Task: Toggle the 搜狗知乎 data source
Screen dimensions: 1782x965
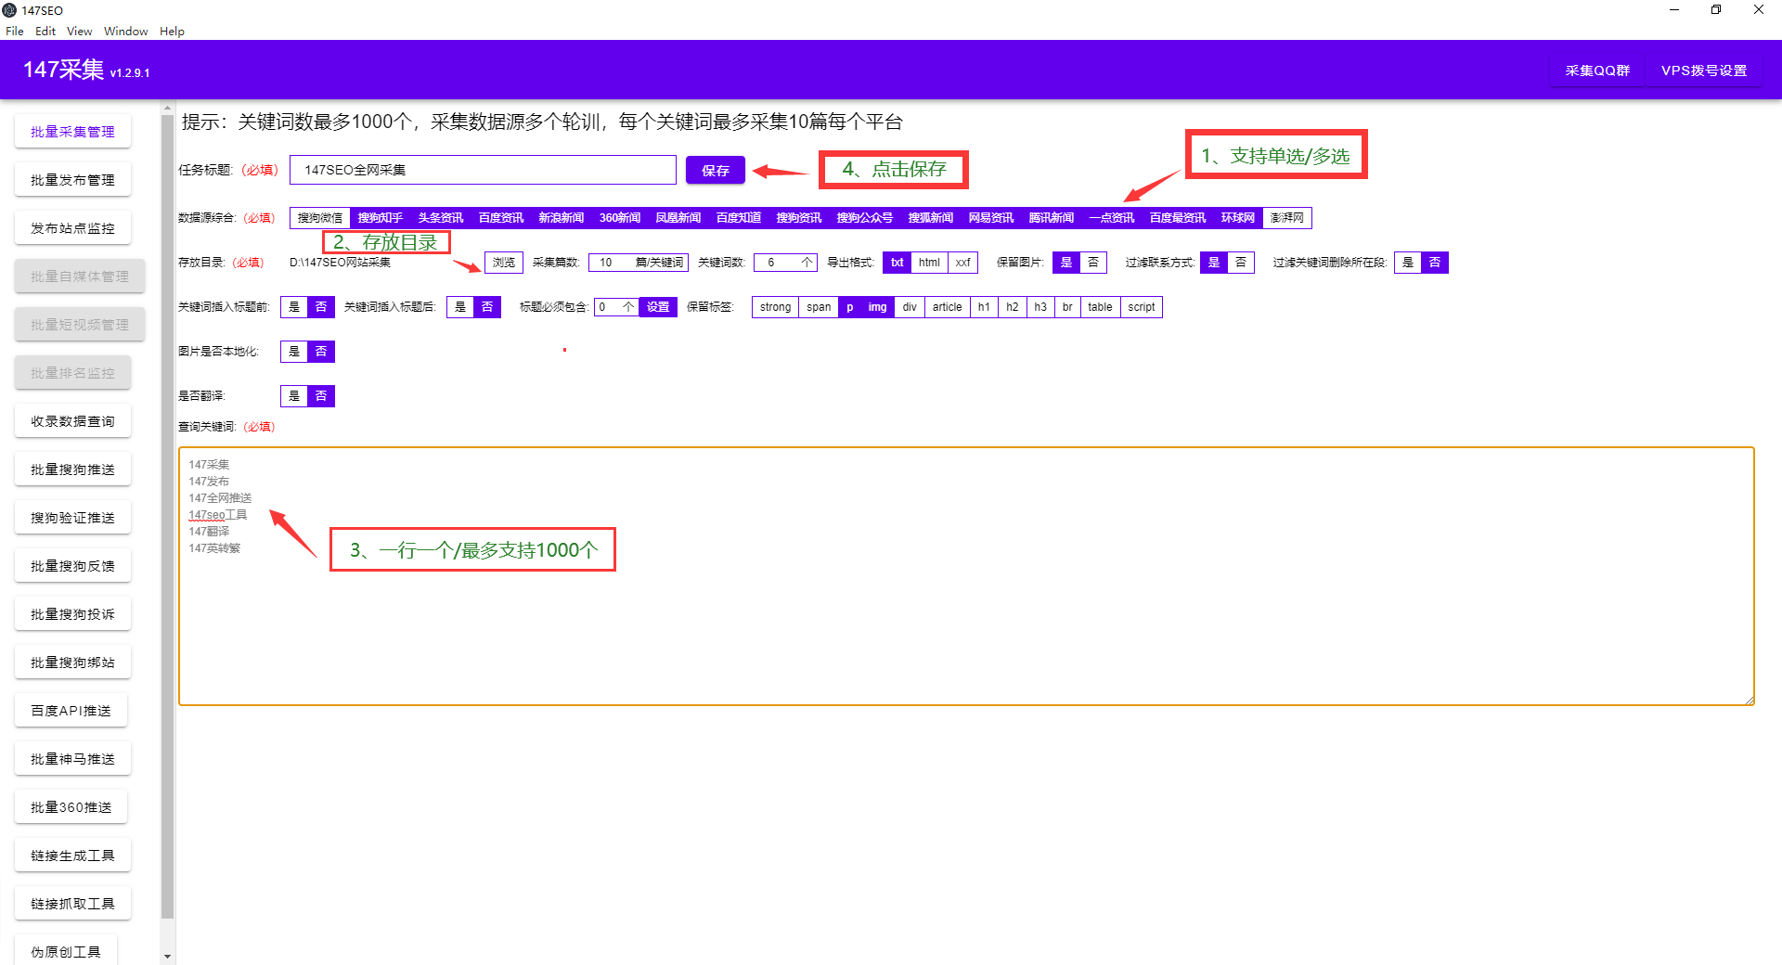Action: pyautogui.click(x=381, y=218)
